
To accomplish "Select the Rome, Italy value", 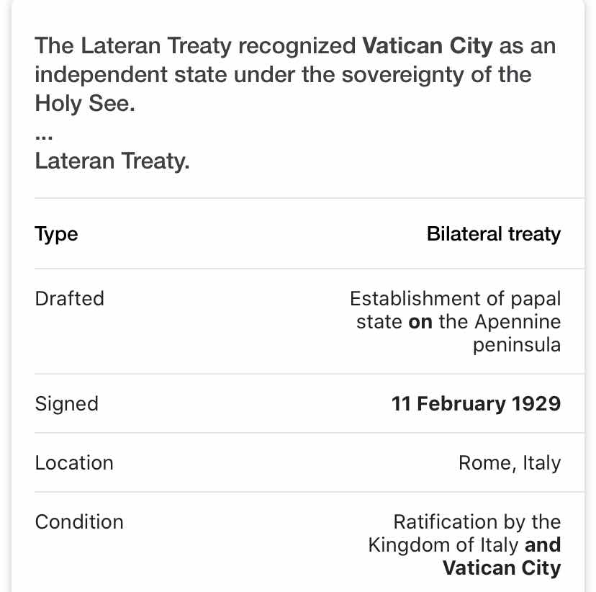I will pos(510,463).
